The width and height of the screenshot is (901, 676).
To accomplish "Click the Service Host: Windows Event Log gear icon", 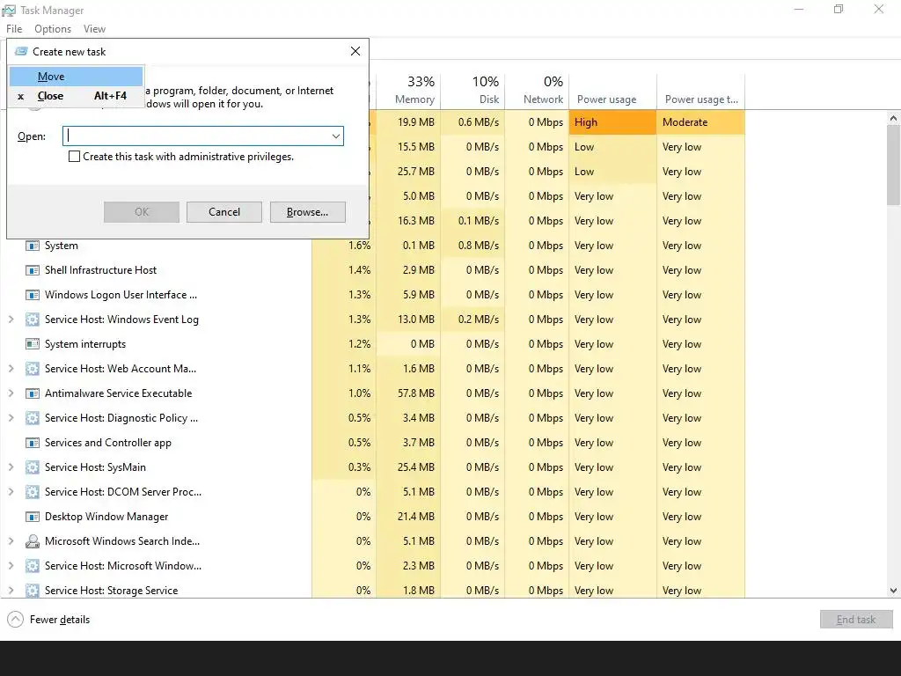I will (x=33, y=320).
